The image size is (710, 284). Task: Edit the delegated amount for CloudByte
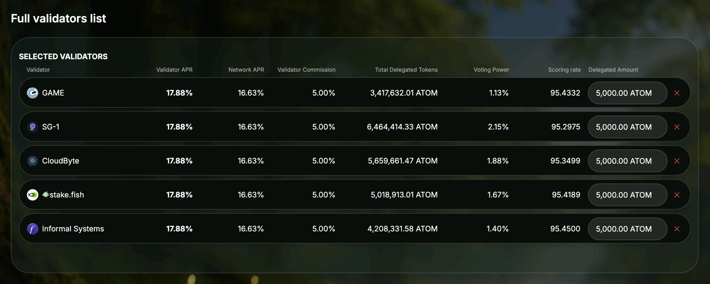coord(627,161)
